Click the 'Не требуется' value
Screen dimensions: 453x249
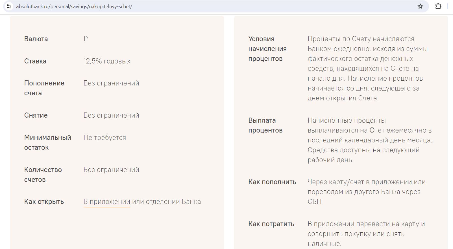(x=105, y=138)
